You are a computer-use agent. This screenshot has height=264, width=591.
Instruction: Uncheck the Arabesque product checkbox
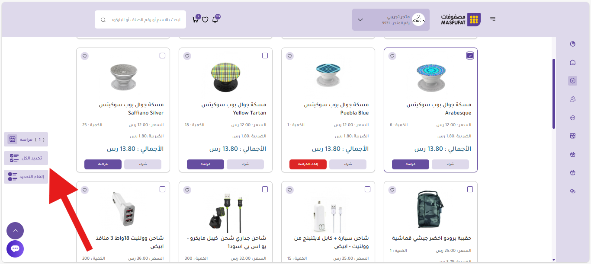pyautogui.click(x=470, y=55)
